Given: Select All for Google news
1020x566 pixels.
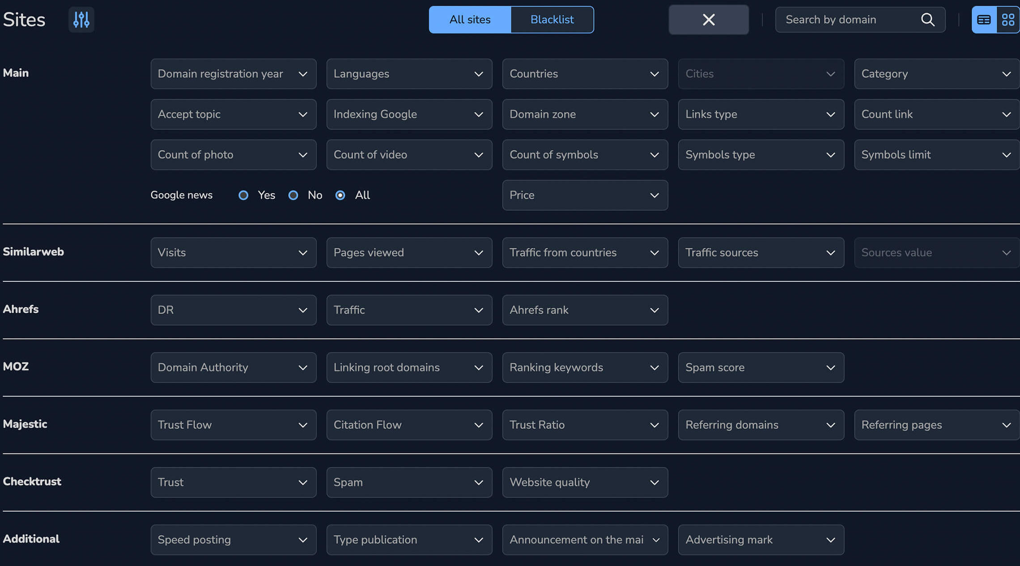Looking at the screenshot, I should pyautogui.click(x=340, y=195).
